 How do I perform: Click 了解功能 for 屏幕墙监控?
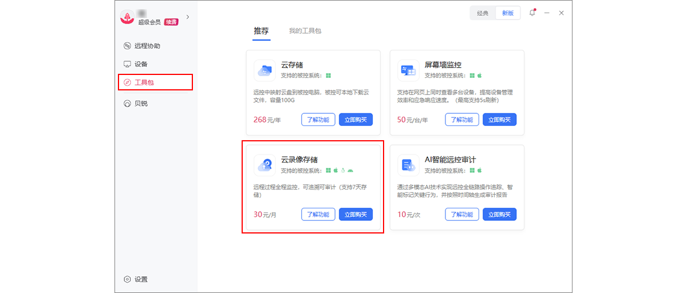coord(462,120)
